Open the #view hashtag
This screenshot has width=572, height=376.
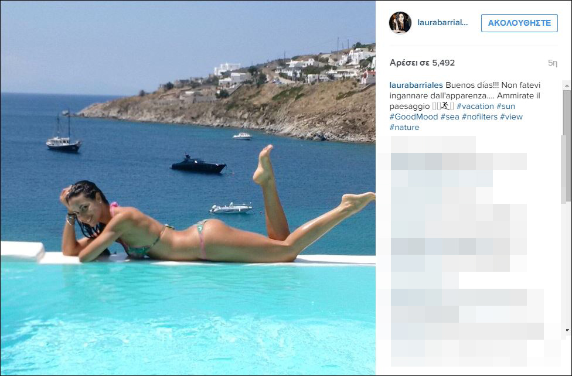click(511, 117)
